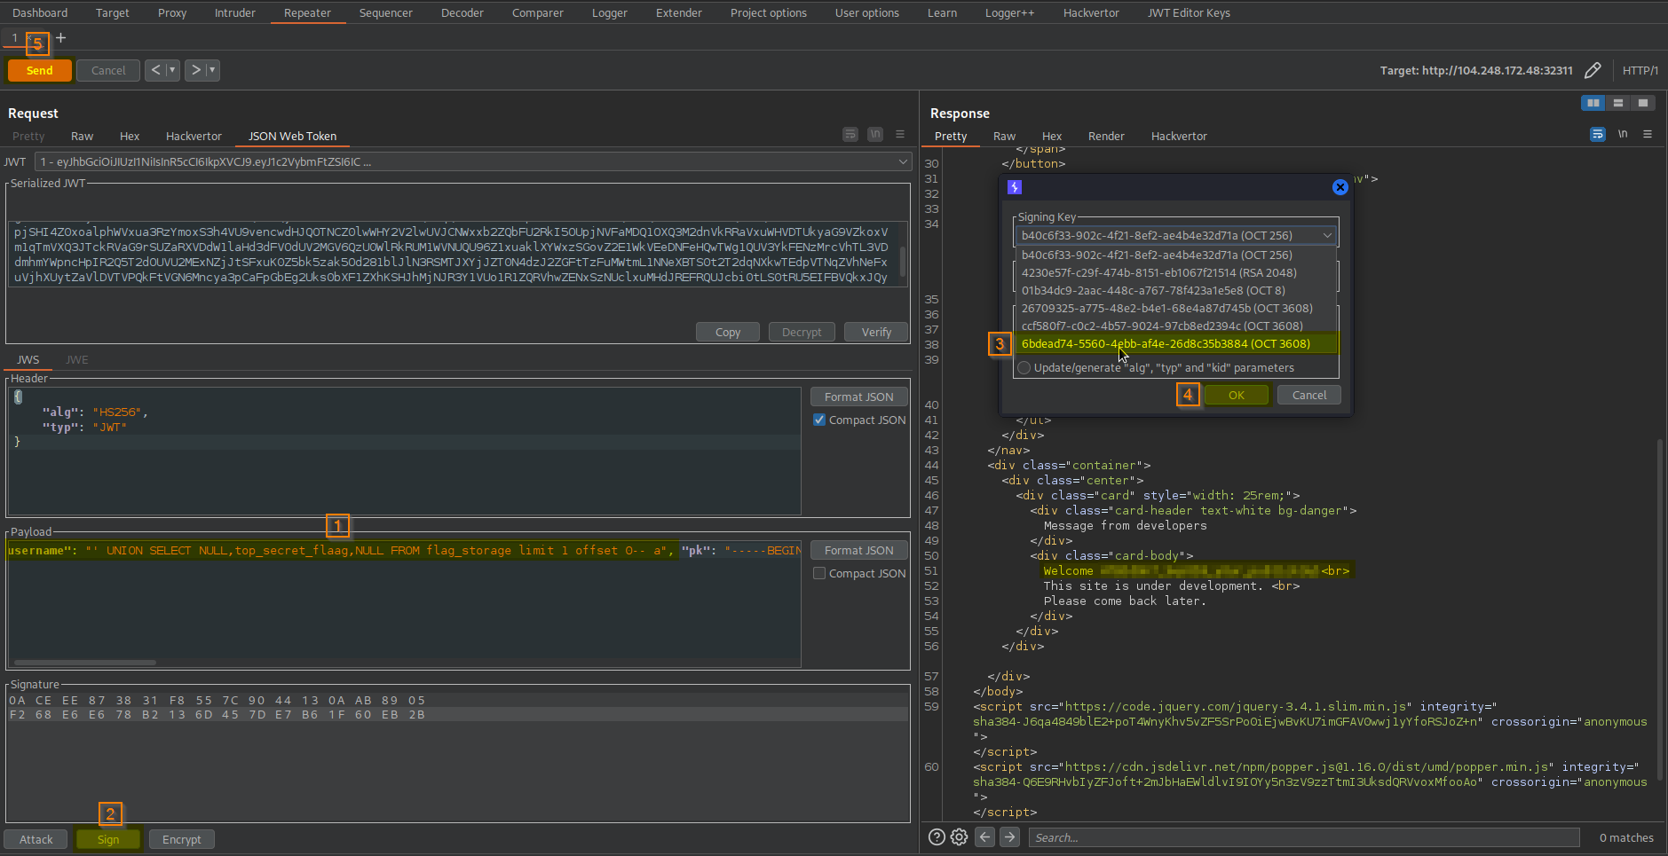The image size is (1668, 856).
Task: Open the response Render tab
Action: 1106,136
